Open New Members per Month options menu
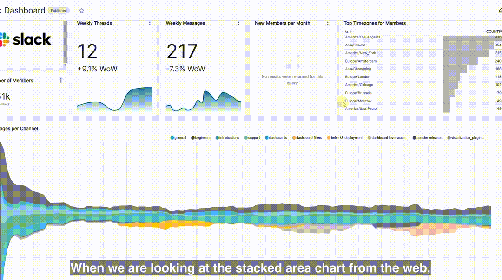The image size is (502, 280). click(328, 23)
